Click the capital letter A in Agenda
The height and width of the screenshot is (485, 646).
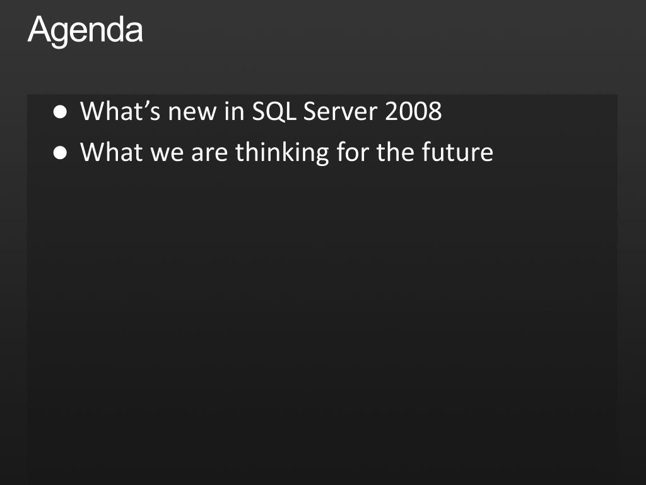pyautogui.click(x=38, y=29)
